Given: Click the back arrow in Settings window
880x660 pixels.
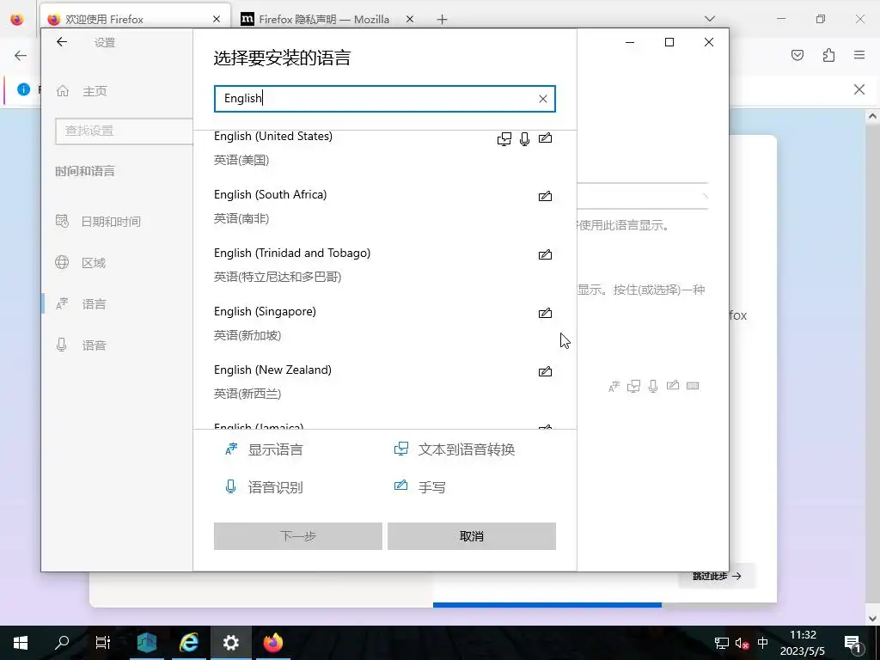Looking at the screenshot, I should tap(62, 41).
